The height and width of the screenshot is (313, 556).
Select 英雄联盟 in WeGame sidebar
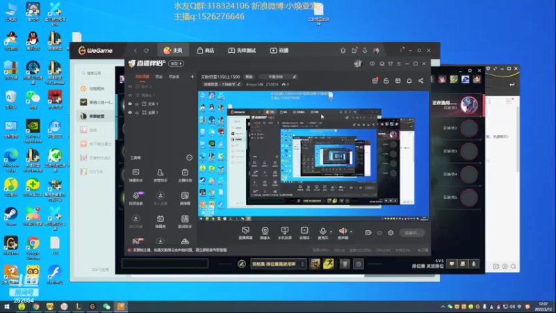click(96, 116)
